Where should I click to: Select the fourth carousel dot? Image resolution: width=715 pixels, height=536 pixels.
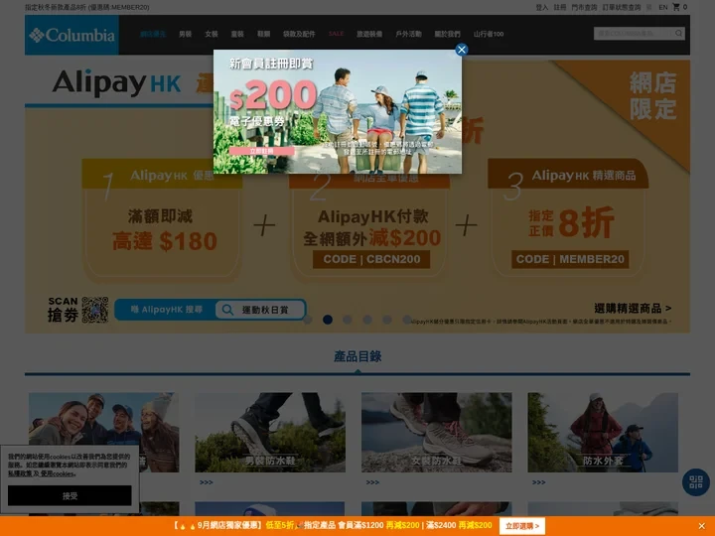click(367, 320)
